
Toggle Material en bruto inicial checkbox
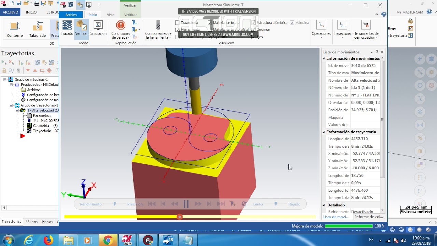[210, 30]
